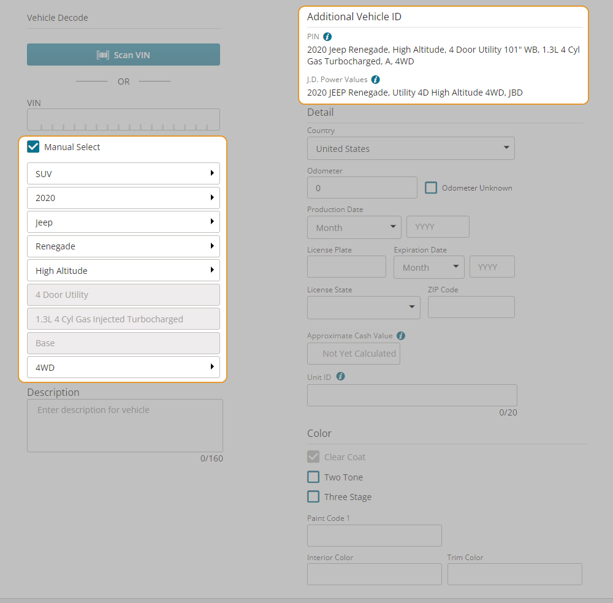Open the Country dropdown showing United States
The height and width of the screenshot is (603, 613).
[x=411, y=148]
